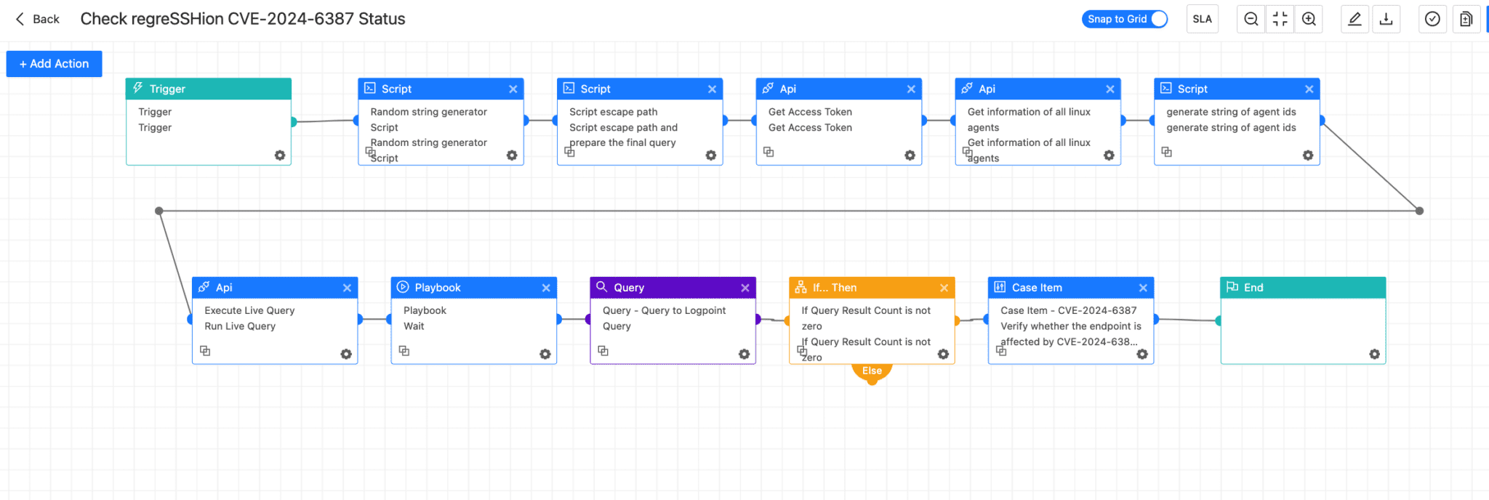The width and height of the screenshot is (1489, 500).
Task: Select the Case Item node header
Action: (x=1061, y=288)
